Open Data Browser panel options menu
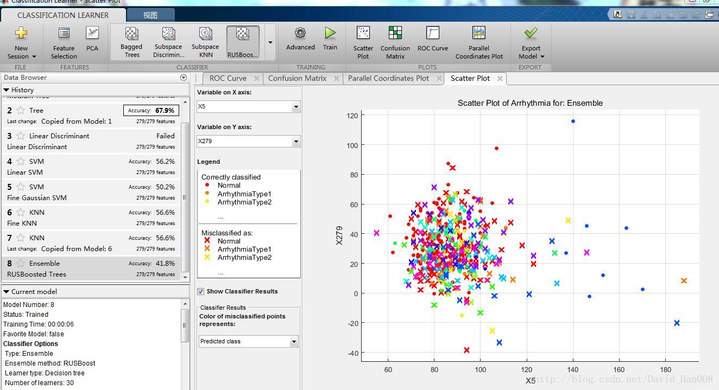The width and height of the screenshot is (719, 390). click(184, 78)
